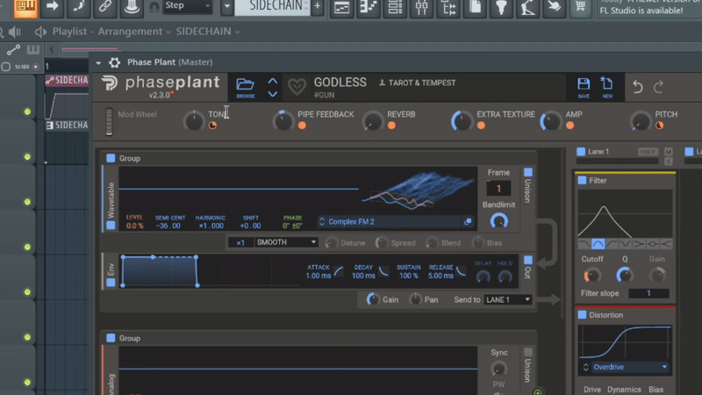702x395 pixels.
Task: Adjust the REVERB macro knob
Action: pos(373,121)
